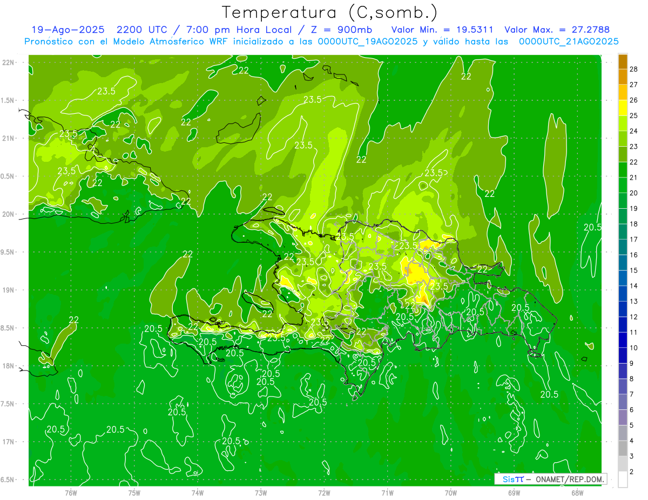Click the "6.5N" latitude axis label
Screen dimensions: 648x500
pyautogui.click(x=8, y=480)
